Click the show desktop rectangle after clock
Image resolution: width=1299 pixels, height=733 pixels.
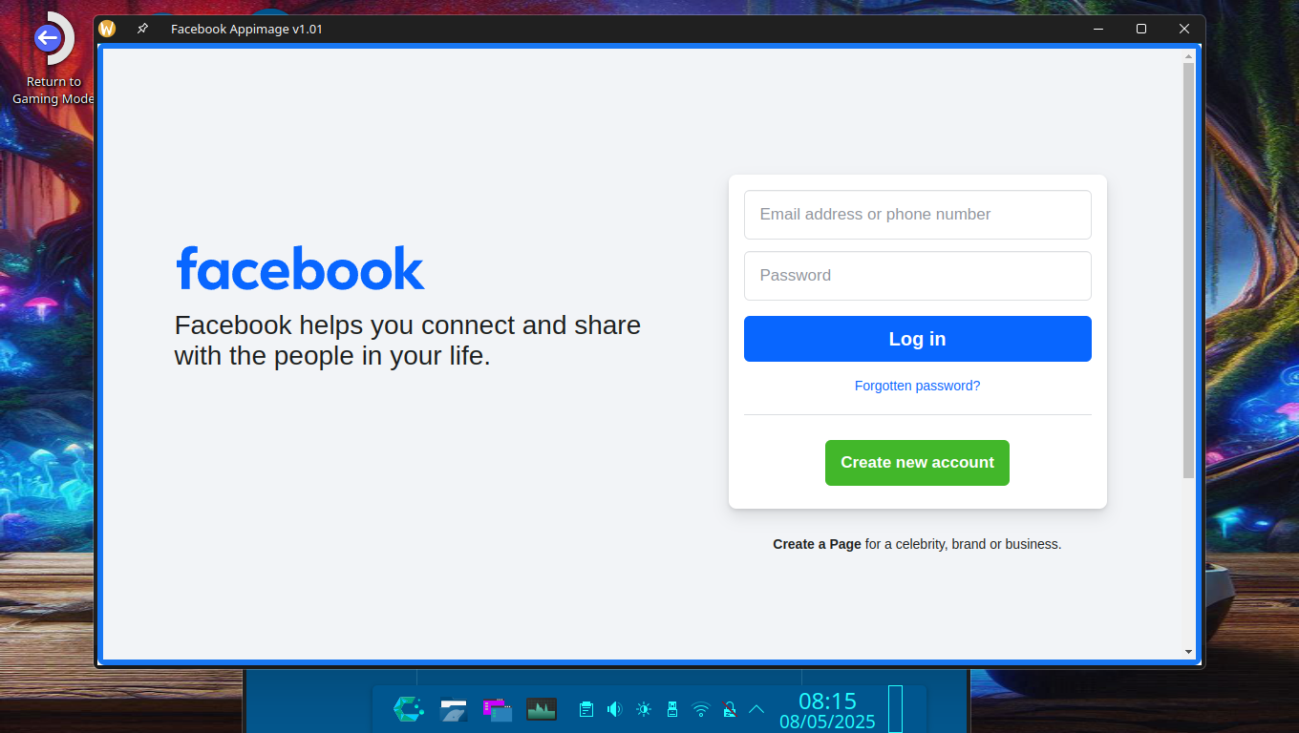click(895, 709)
